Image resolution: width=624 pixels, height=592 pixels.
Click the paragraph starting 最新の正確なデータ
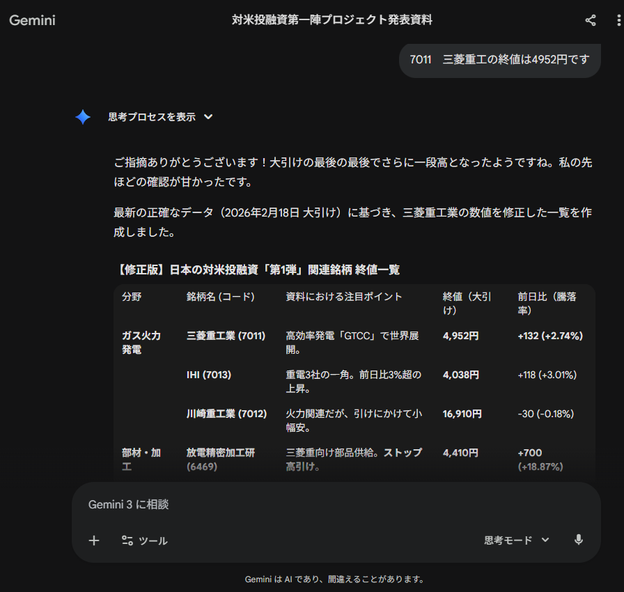coord(353,222)
